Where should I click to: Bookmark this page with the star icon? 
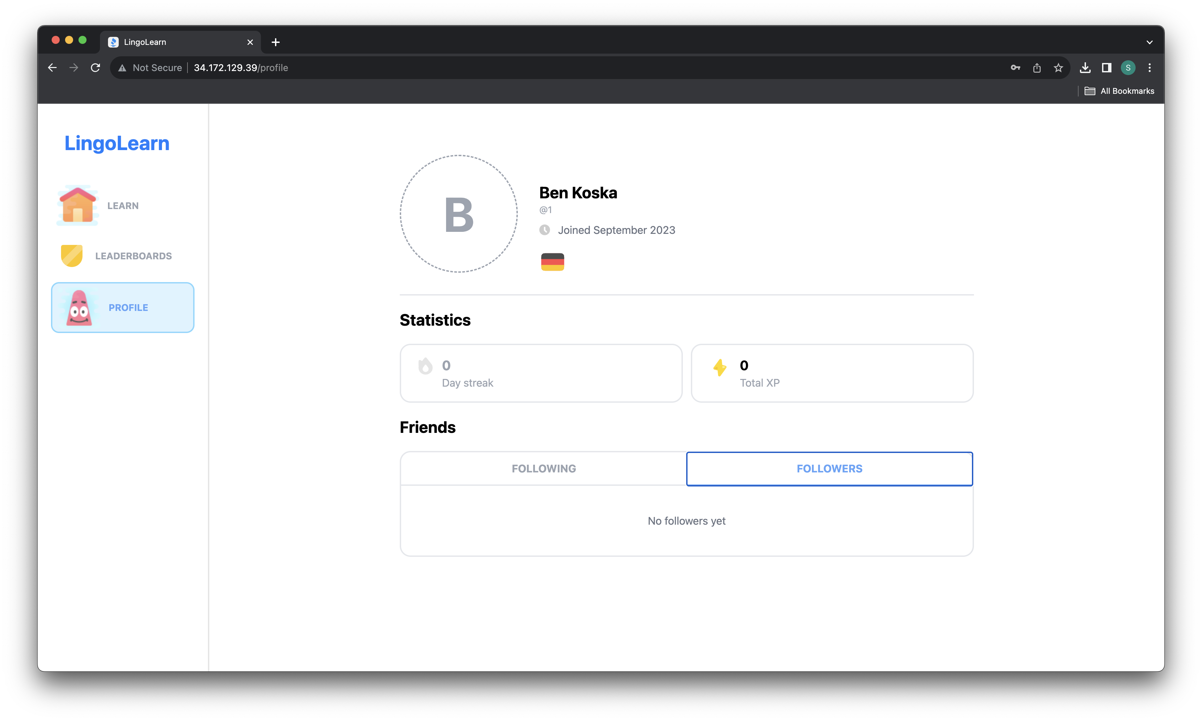1058,68
